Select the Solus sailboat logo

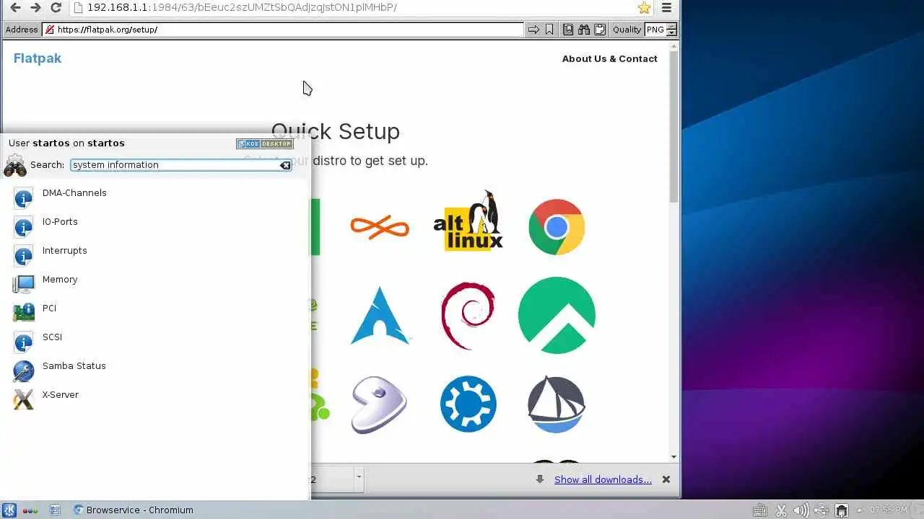(557, 404)
